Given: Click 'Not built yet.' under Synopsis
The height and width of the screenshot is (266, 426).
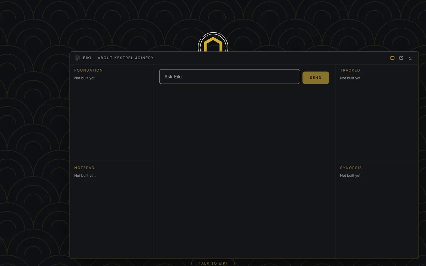Looking at the screenshot, I should (x=351, y=176).
